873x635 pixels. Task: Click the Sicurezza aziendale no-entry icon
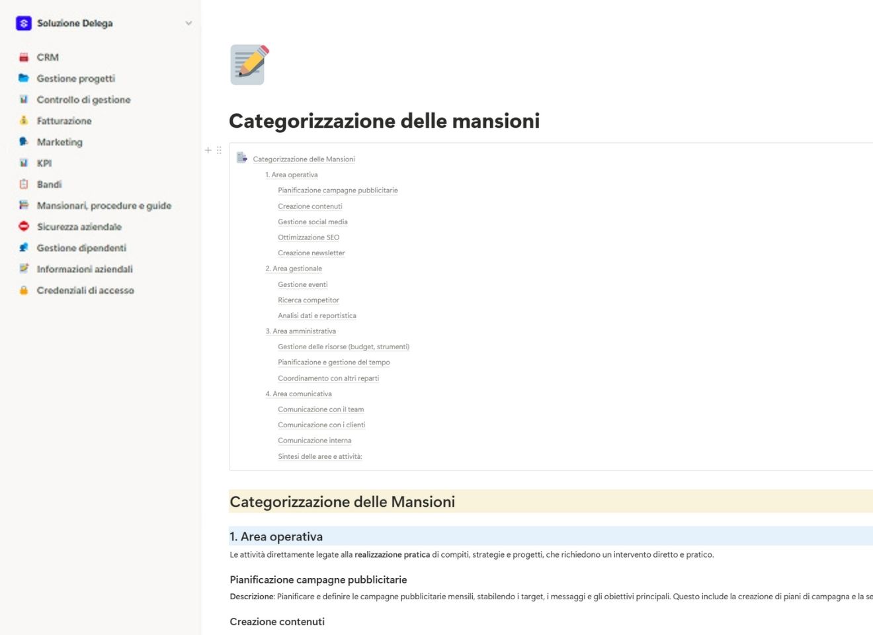coord(24,226)
